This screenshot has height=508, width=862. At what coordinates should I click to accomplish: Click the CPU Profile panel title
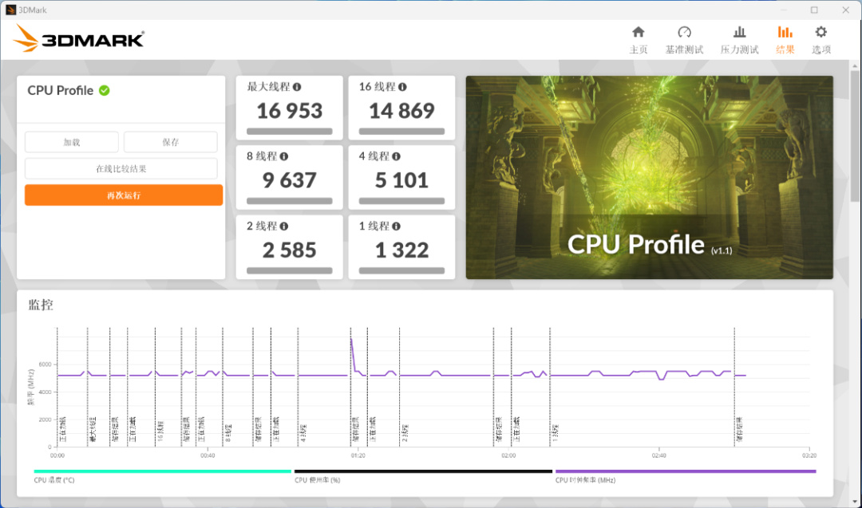(x=61, y=91)
